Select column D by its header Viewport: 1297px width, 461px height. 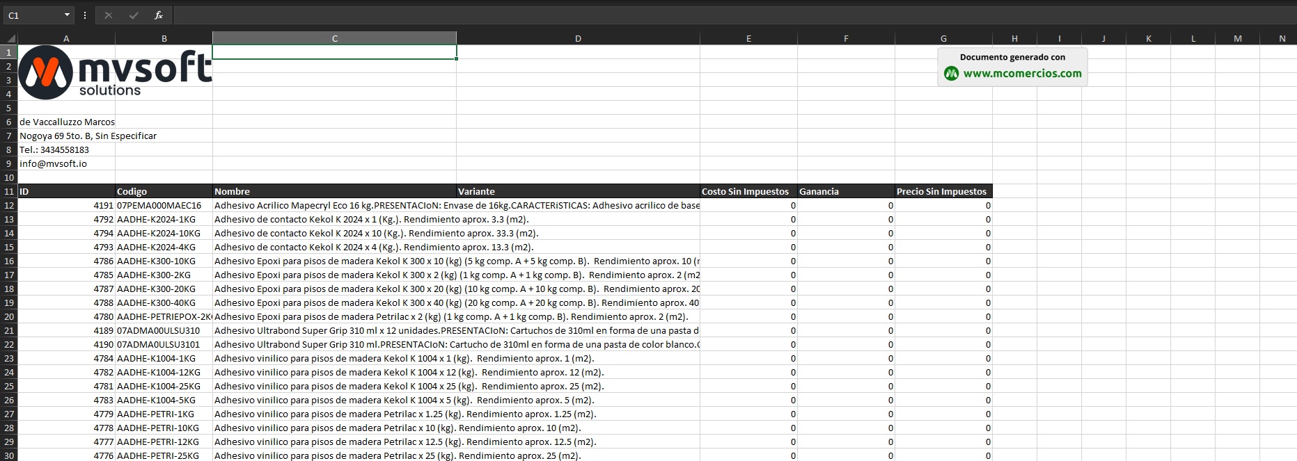point(578,38)
